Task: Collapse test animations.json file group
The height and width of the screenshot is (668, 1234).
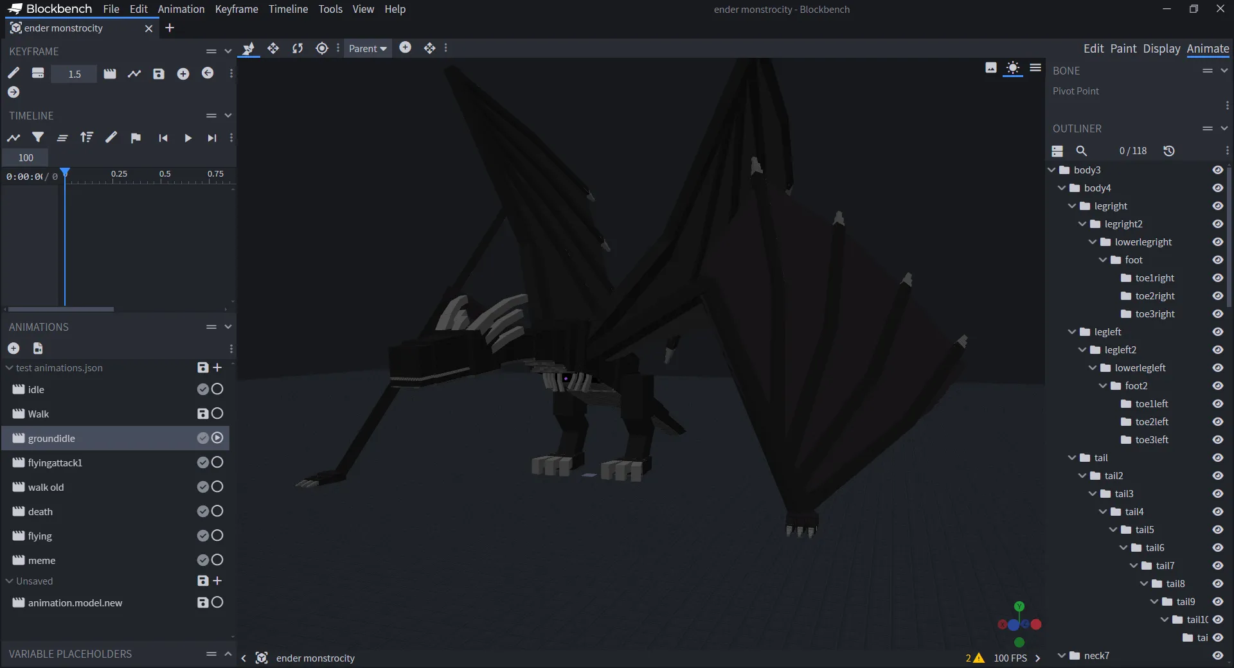Action: (9, 368)
